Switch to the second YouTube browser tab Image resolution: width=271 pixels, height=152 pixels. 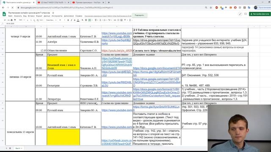tap(53, 3)
